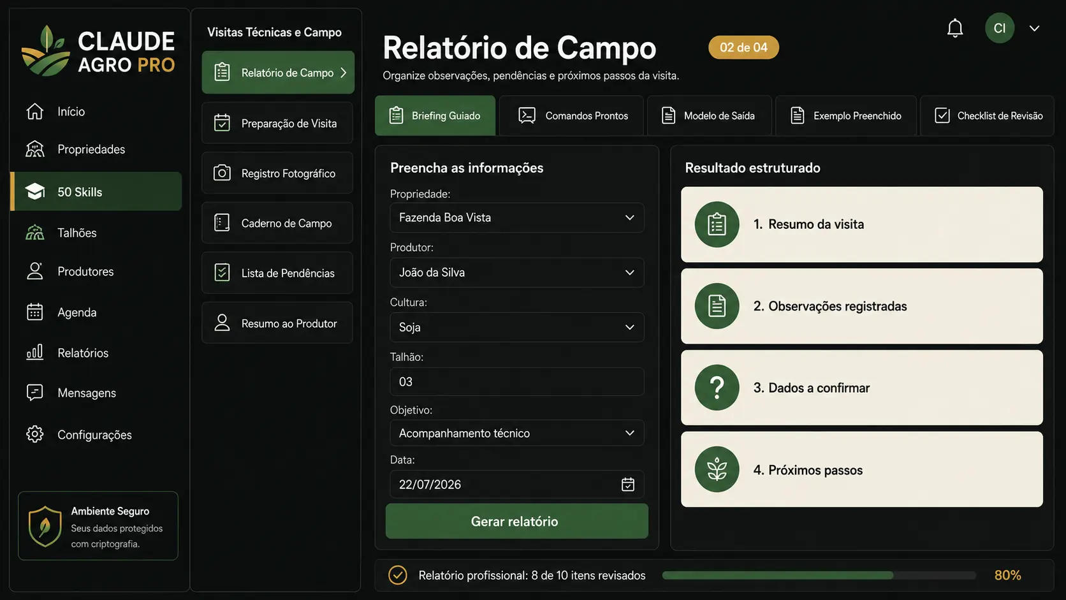Click the Relatórios bar chart icon
Screen dimensions: 1066x600
click(x=34, y=352)
